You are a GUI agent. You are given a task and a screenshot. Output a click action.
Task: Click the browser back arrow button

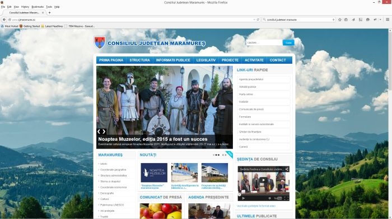tap(4, 20)
